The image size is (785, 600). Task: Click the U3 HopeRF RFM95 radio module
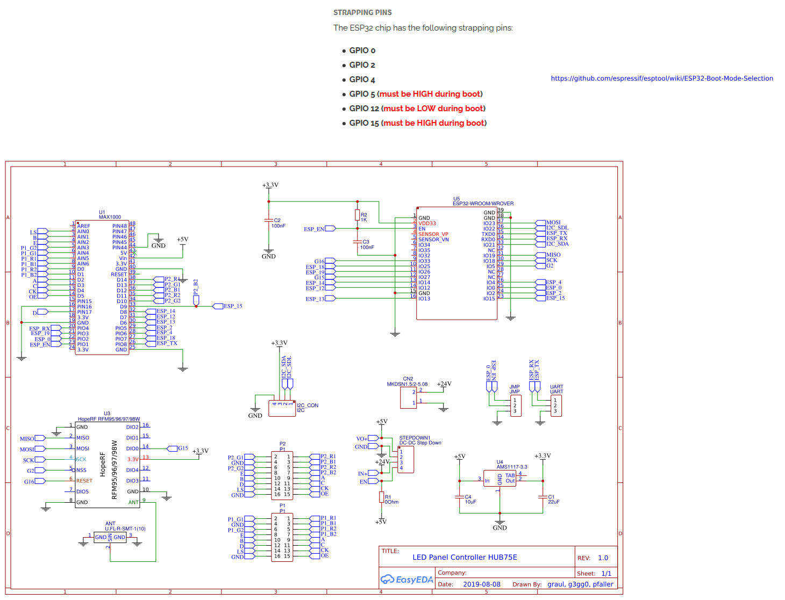(x=108, y=465)
